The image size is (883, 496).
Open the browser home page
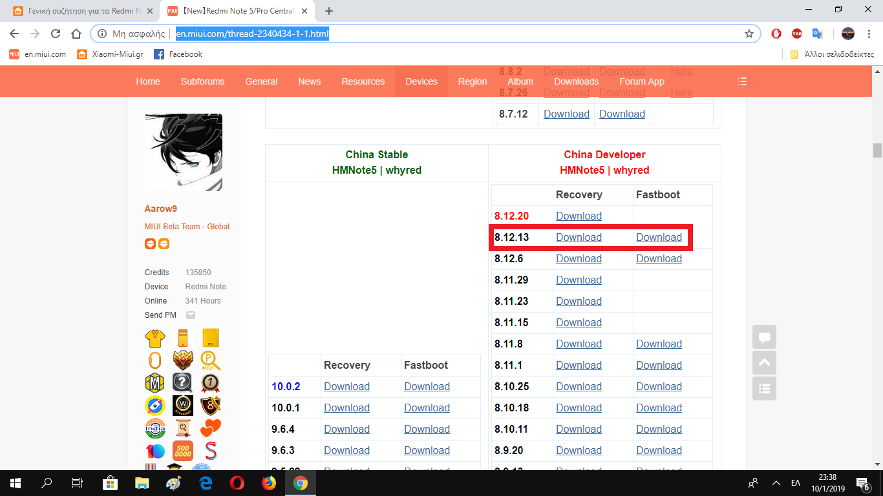pyautogui.click(x=76, y=34)
